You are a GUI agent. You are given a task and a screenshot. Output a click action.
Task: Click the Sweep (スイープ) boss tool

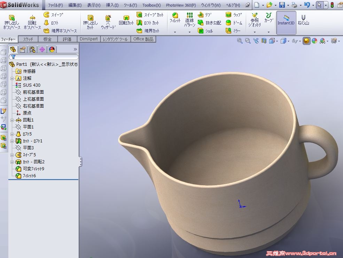tap(53, 15)
